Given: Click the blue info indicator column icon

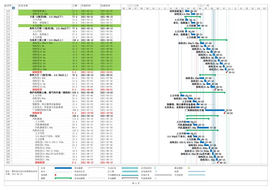Looking at the screenshot, I should (13, 7).
